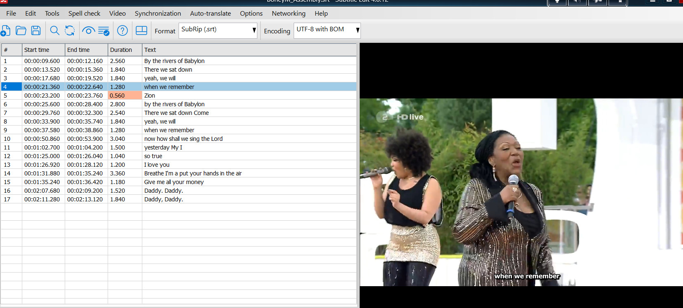683x308 pixels.
Task: Click the duration value 2.560
Action: (x=118, y=61)
